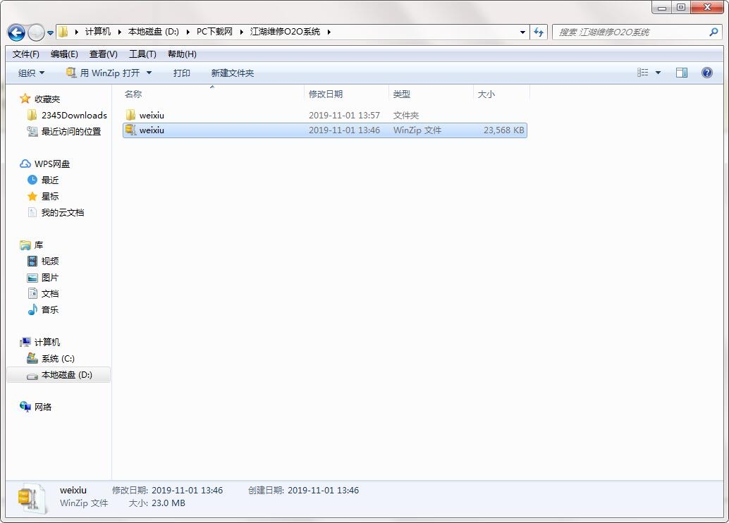Click the blue help question icon

(x=706, y=73)
